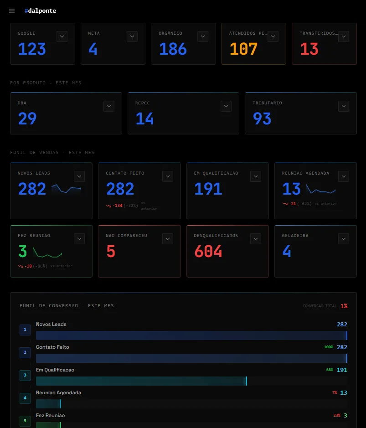
Task: Click the Desqualificados count 604
Action: [x=208, y=252]
